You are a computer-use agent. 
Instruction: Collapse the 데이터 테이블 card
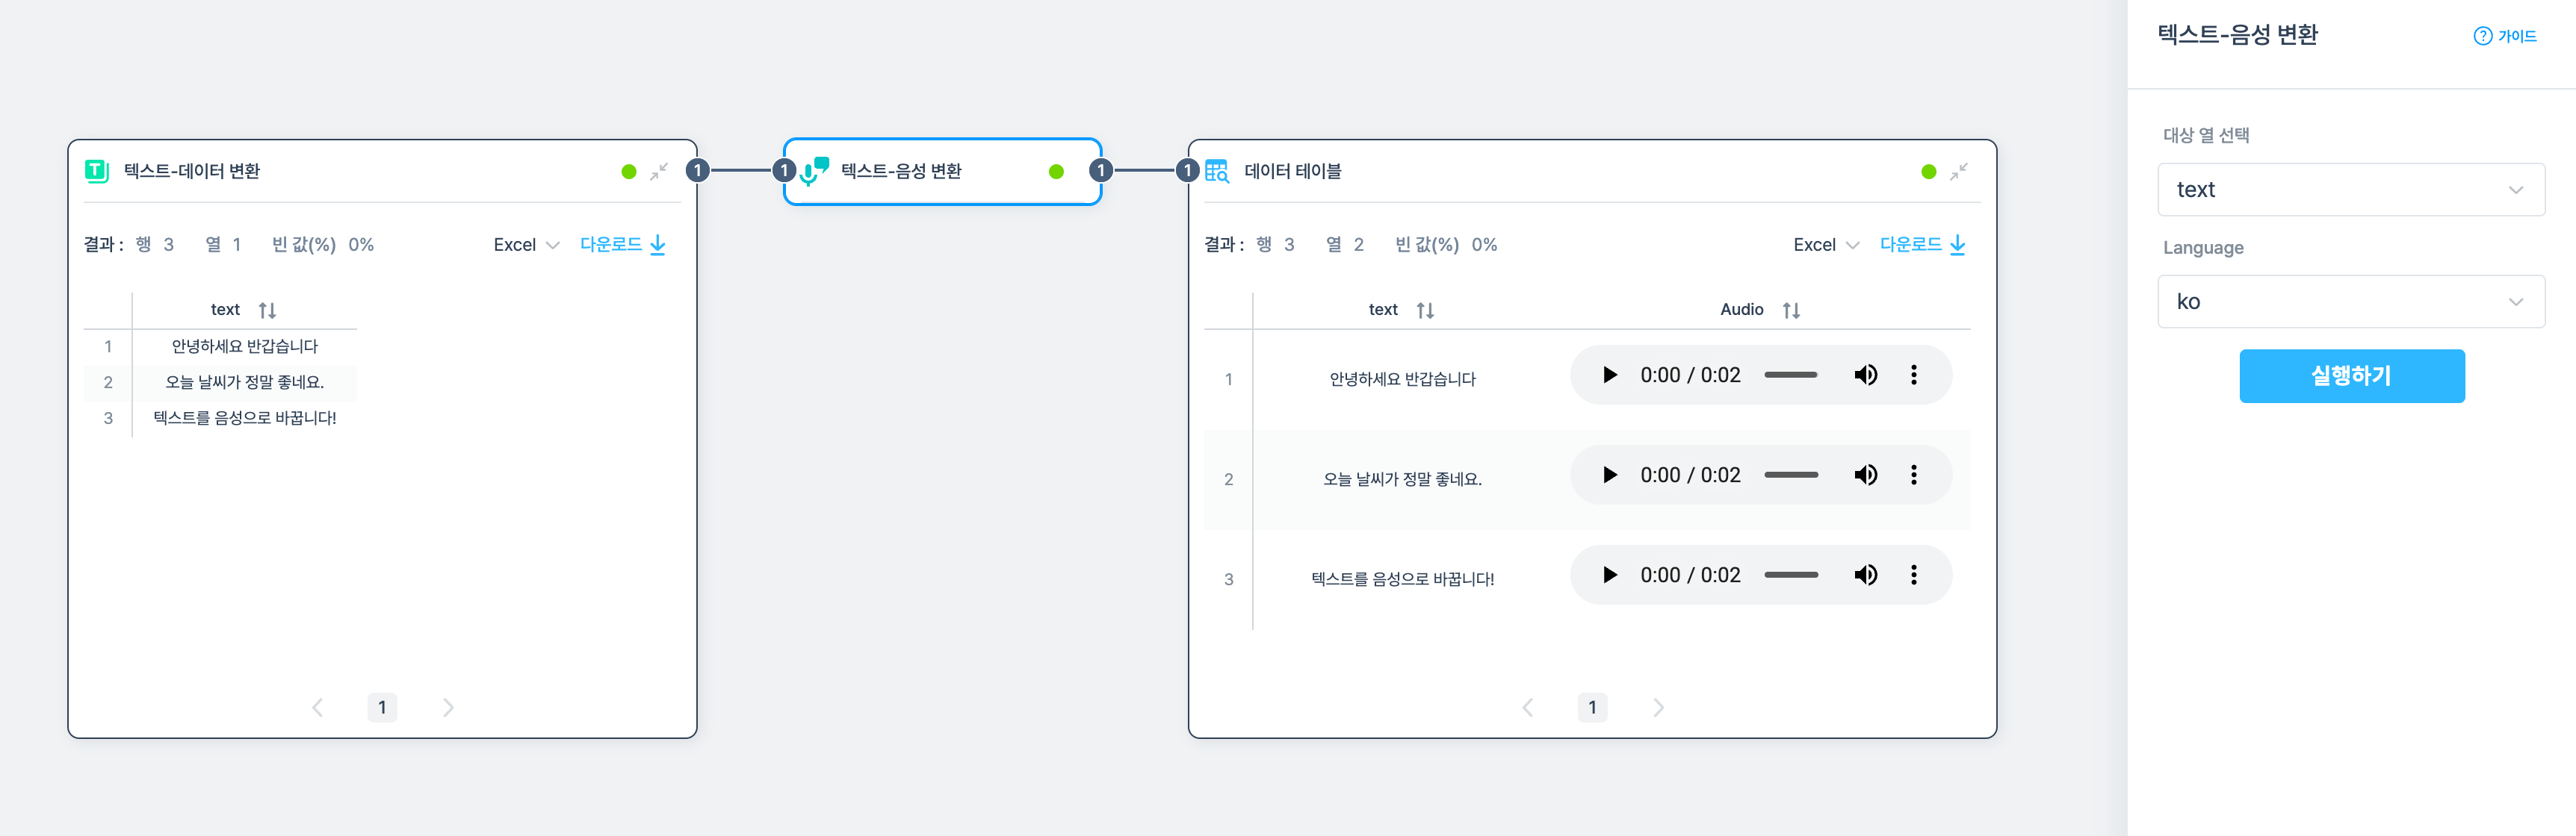click(x=1959, y=172)
